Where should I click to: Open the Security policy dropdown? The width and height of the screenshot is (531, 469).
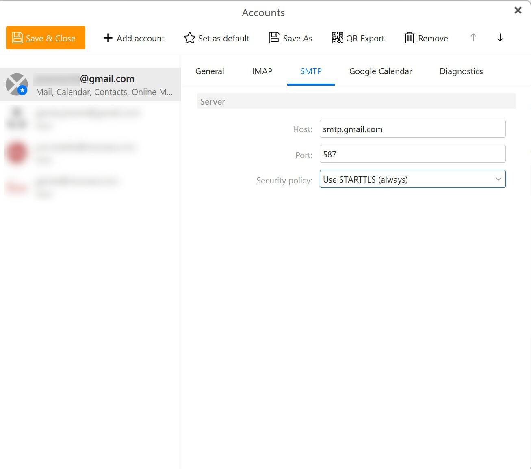[412, 179]
